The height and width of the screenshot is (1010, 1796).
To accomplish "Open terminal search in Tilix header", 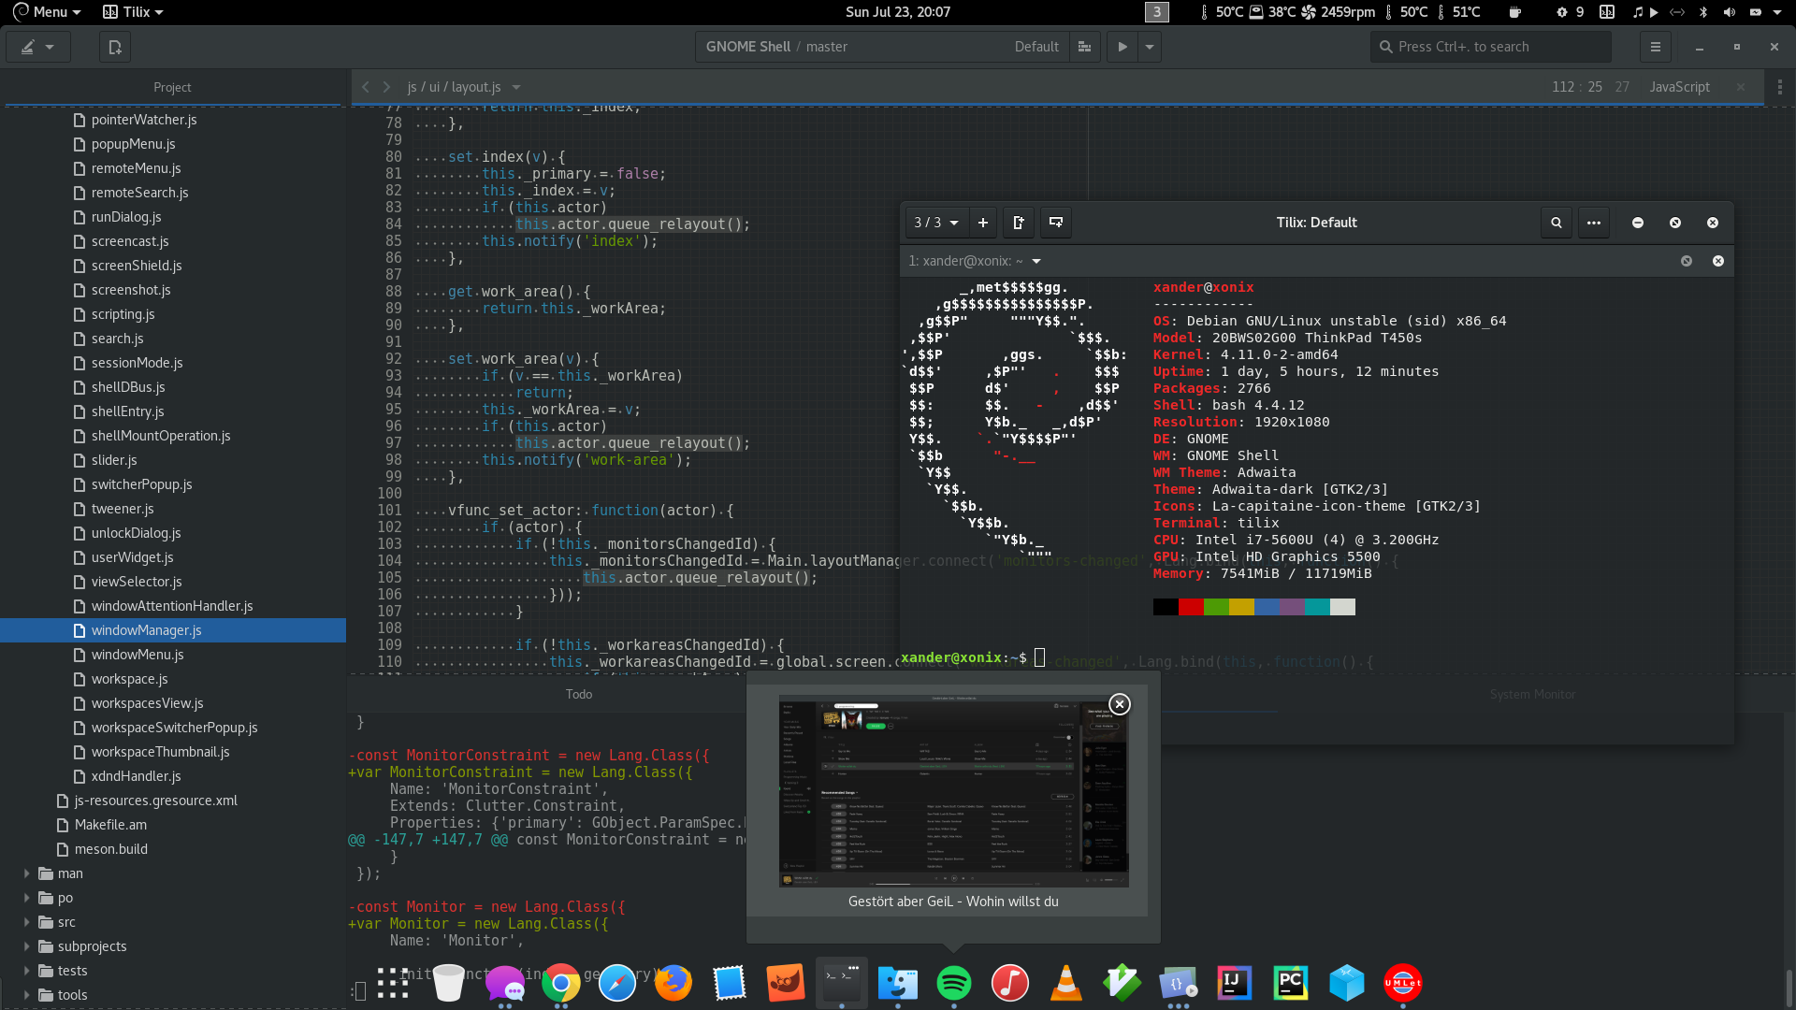I will coord(1556,223).
